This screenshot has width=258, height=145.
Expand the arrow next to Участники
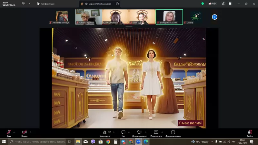point(114,132)
